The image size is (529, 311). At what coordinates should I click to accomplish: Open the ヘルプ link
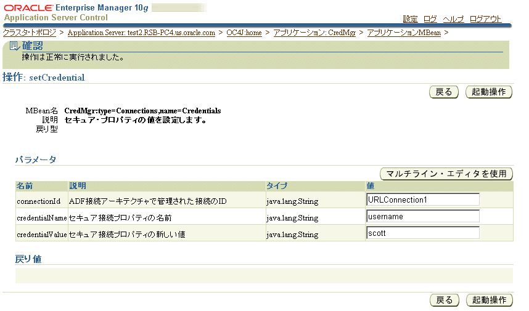coord(453,19)
